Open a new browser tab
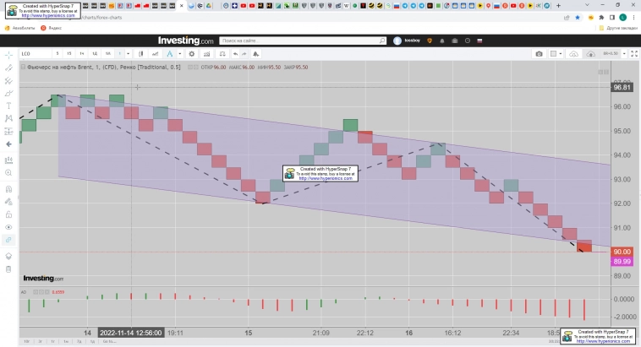 click(x=558, y=6)
